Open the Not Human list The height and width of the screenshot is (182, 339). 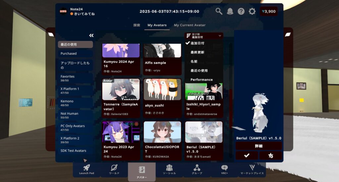75,115
